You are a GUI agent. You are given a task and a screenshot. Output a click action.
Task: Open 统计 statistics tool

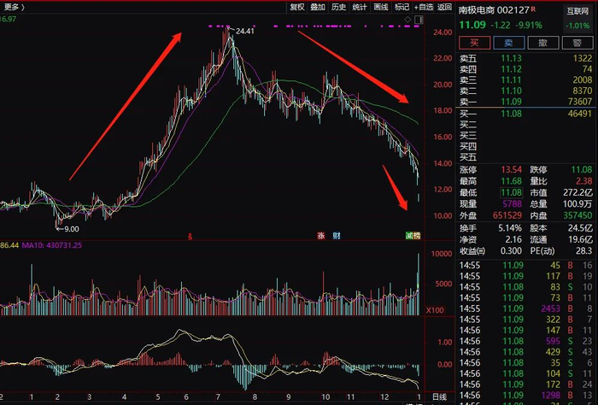[x=360, y=7]
